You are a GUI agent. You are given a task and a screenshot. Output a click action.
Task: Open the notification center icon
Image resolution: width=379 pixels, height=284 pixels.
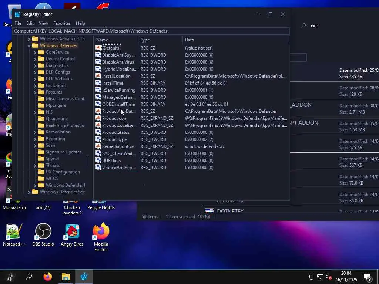(x=368, y=277)
